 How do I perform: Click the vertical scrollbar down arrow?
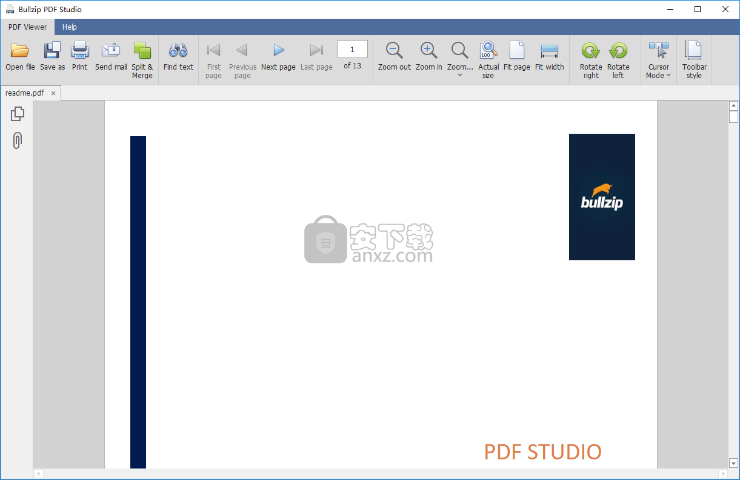click(x=733, y=463)
